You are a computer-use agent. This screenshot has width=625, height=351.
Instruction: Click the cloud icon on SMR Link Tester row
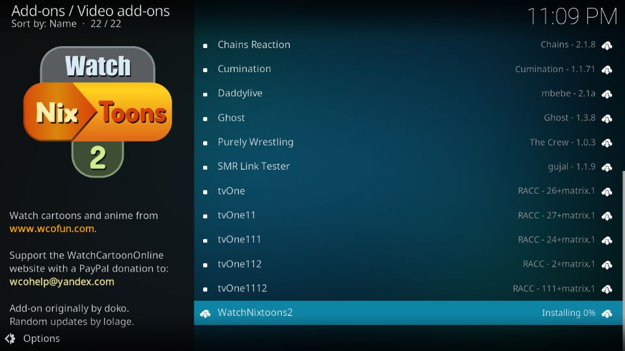coord(607,167)
